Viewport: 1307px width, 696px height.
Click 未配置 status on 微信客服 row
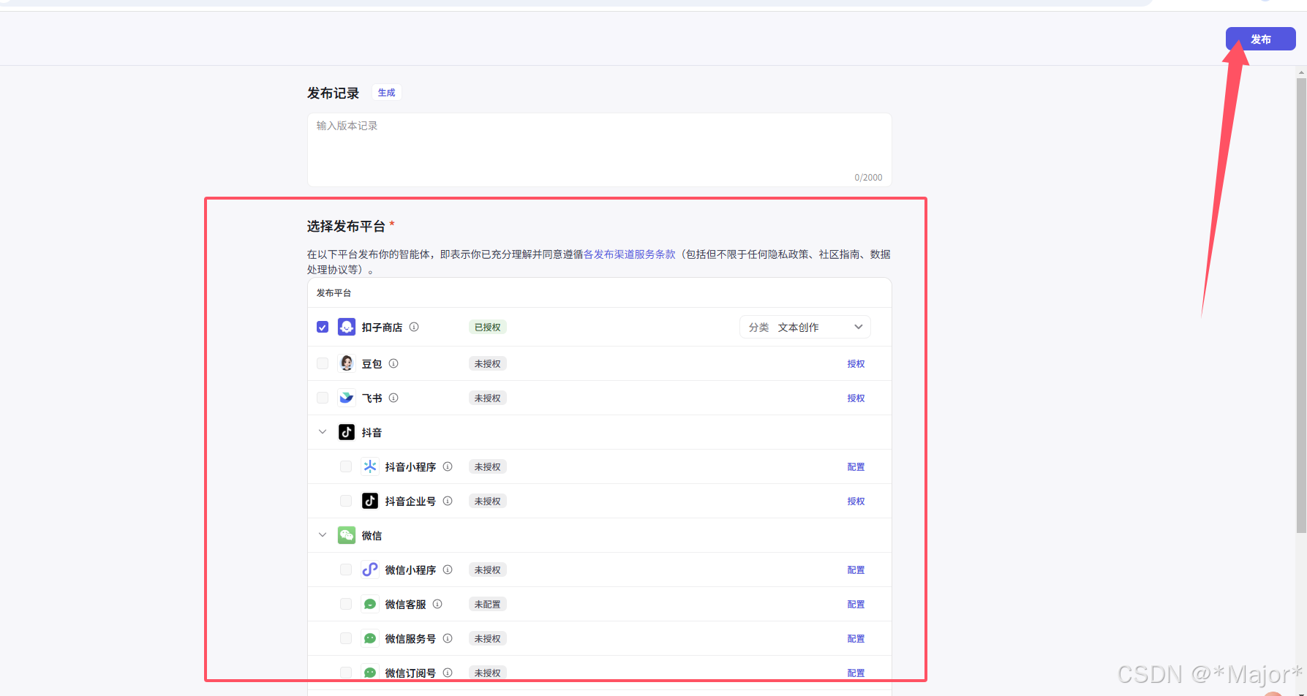[488, 605]
